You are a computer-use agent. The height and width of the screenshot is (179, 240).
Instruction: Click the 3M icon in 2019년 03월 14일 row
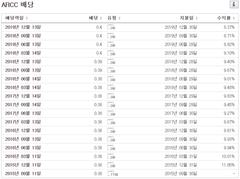click(x=111, y=53)
